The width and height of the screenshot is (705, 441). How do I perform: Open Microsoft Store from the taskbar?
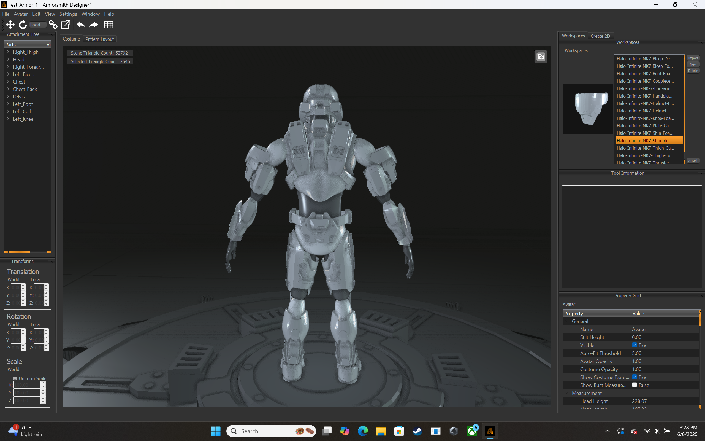399,431
